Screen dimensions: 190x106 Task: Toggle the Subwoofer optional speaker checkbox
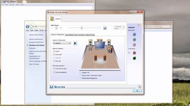click(x=54, y=54)
